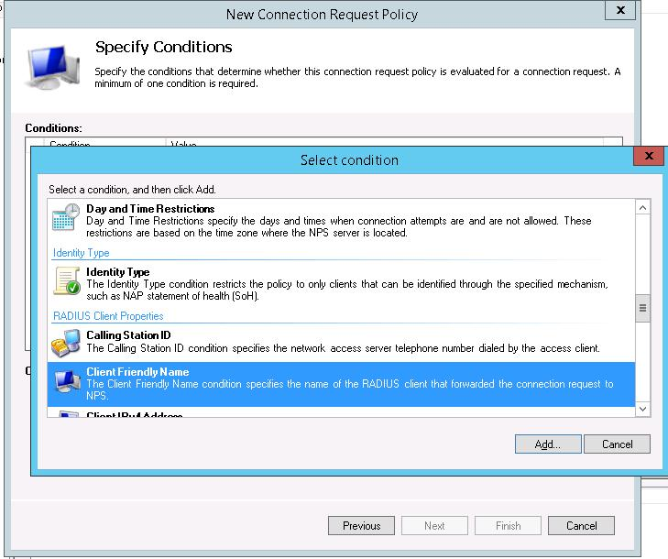
Task: Go back with the Previous button
Action: pos(361,526)
